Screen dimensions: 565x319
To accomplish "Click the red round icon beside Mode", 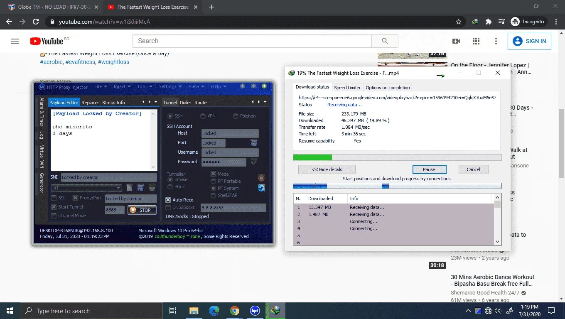I will (x=261, y=178).
